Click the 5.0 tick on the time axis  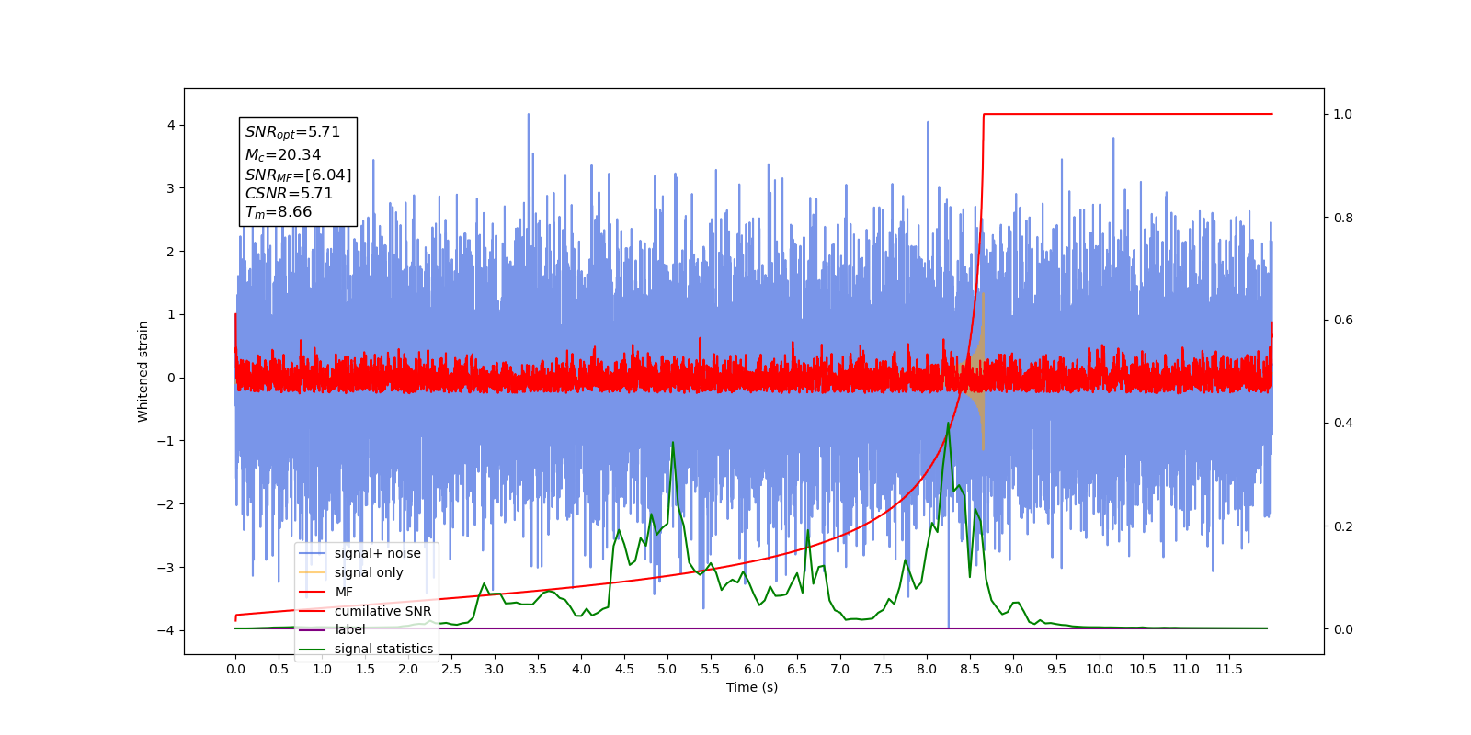point(667,669)
